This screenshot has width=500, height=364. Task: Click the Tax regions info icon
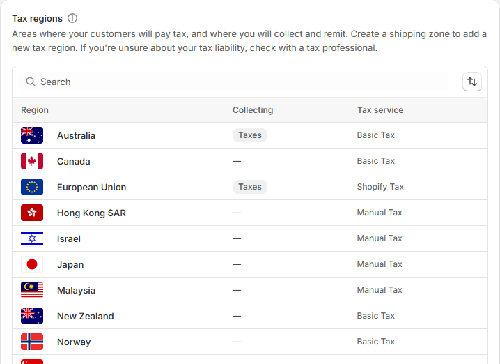coord(72,18)
